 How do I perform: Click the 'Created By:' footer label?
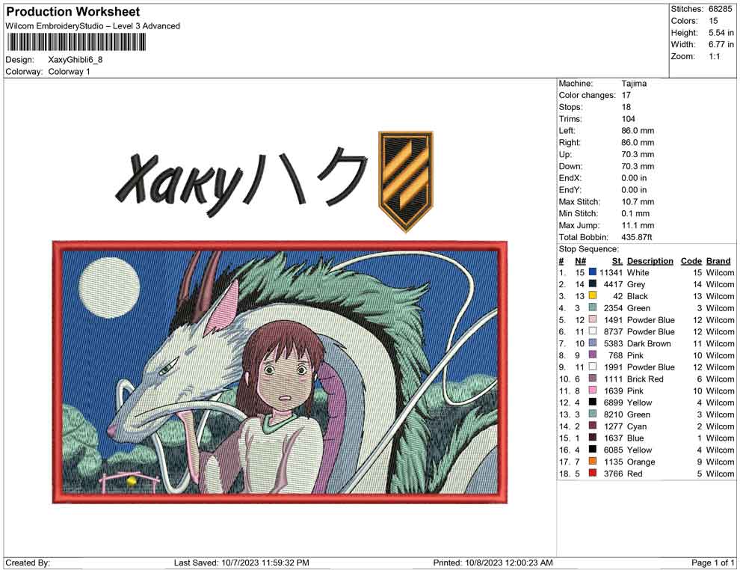[x=28, y=563]
